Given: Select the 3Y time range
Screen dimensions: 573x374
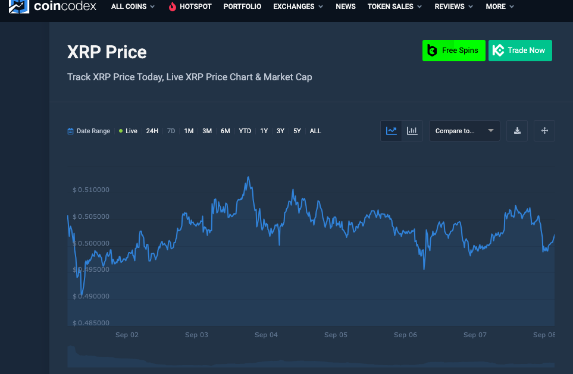Looking at the screenshot, I should coord(280,131).
